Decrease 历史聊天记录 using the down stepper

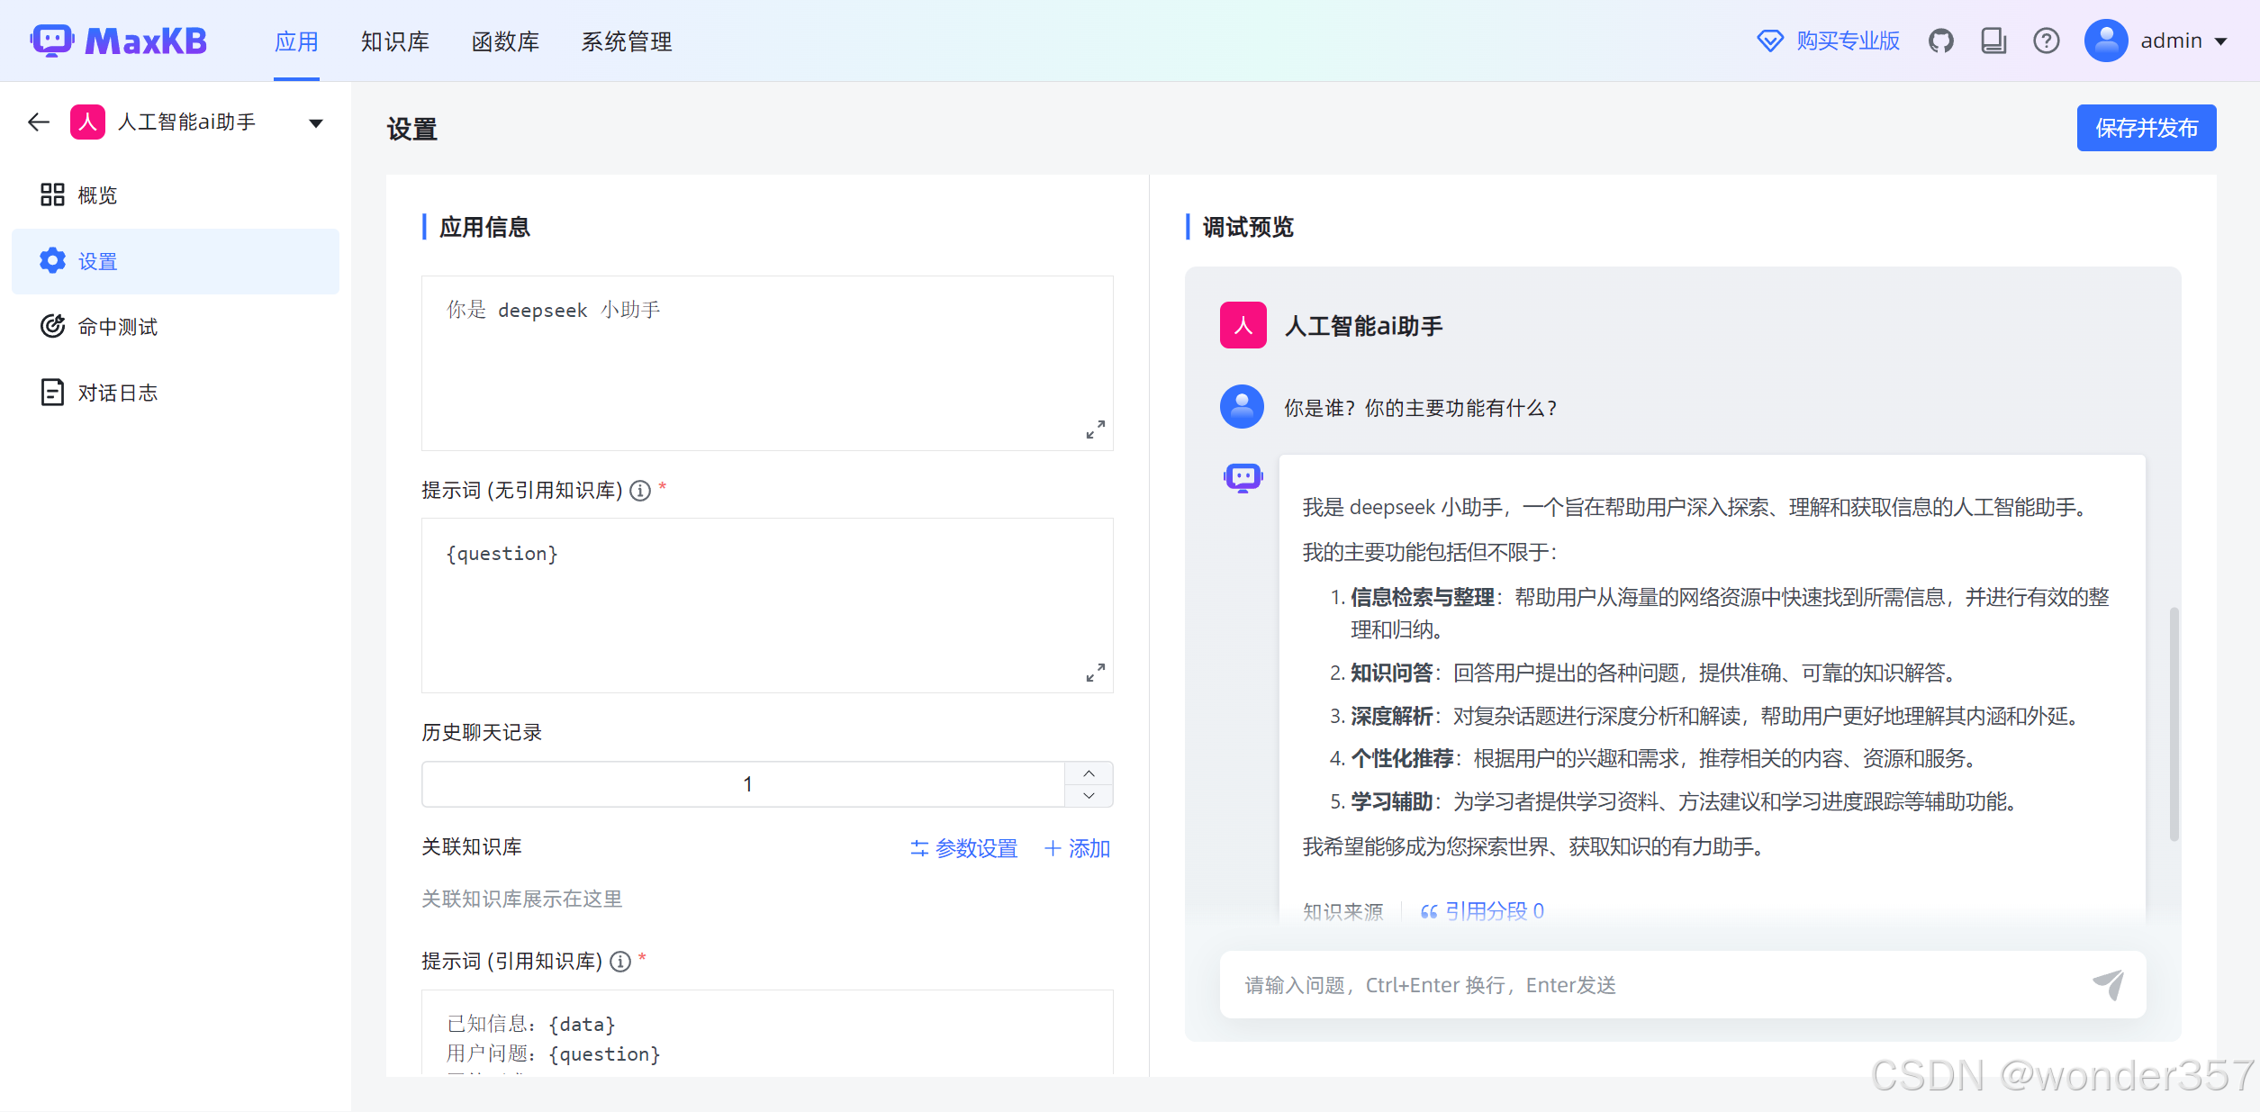[x=1089, y=796]
